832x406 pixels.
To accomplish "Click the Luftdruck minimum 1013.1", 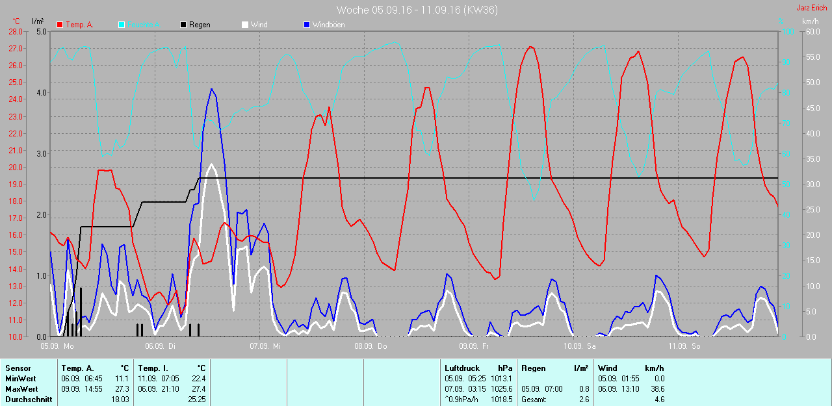I will click(502, 379).
